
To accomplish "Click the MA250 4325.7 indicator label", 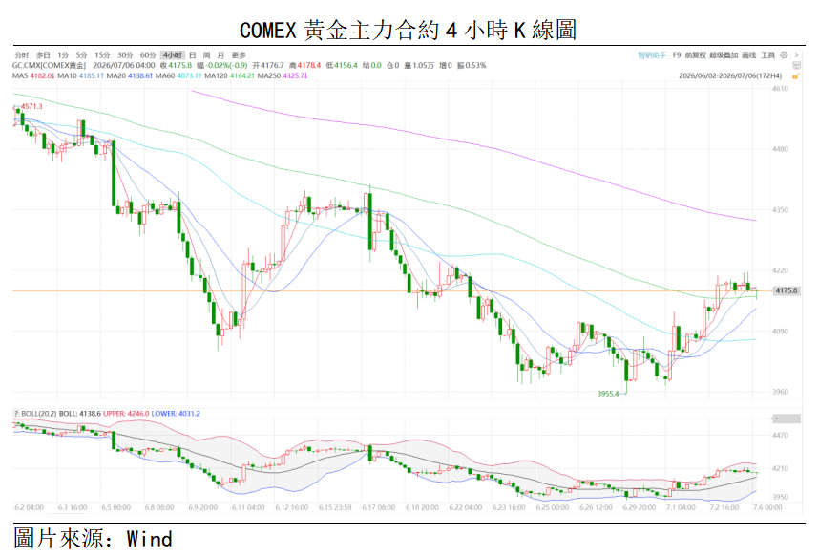I will pyautogui.click(x=283, y=76).
